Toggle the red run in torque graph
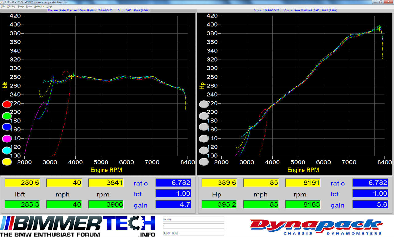The width and height of the screenshot is (394, 237). (x=7, y=104)
